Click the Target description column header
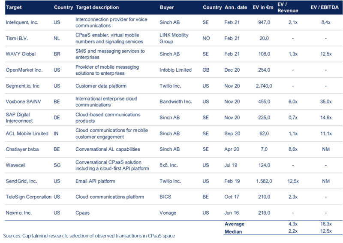The image size is (343, 243). pos(97,8)
